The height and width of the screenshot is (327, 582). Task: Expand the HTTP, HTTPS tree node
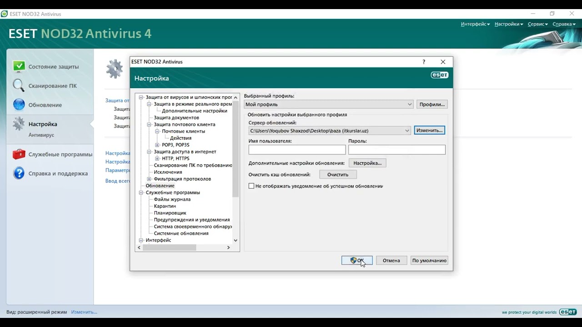pyautogui.click(x=157, y=159)
